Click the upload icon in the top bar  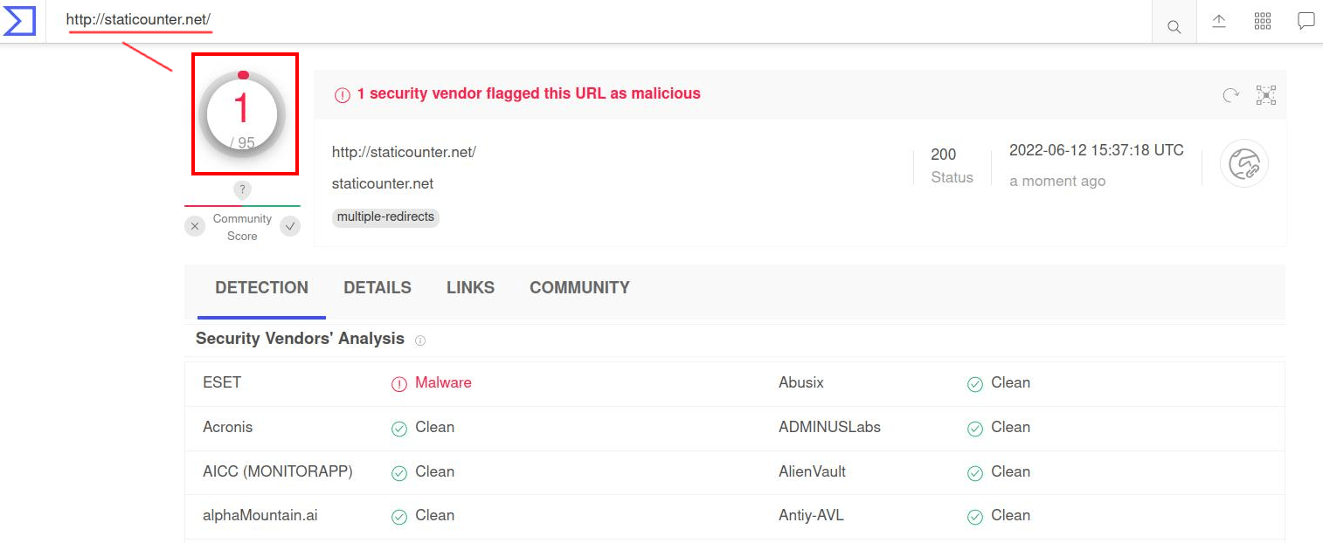coord(1218,21)
